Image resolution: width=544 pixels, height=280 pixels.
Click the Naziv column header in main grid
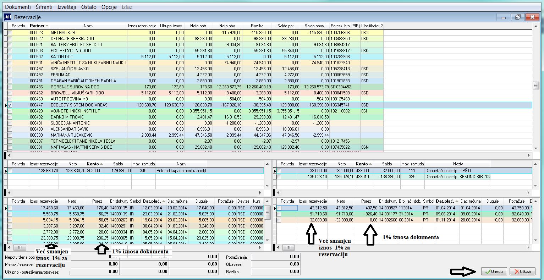[x=88, y=26]
